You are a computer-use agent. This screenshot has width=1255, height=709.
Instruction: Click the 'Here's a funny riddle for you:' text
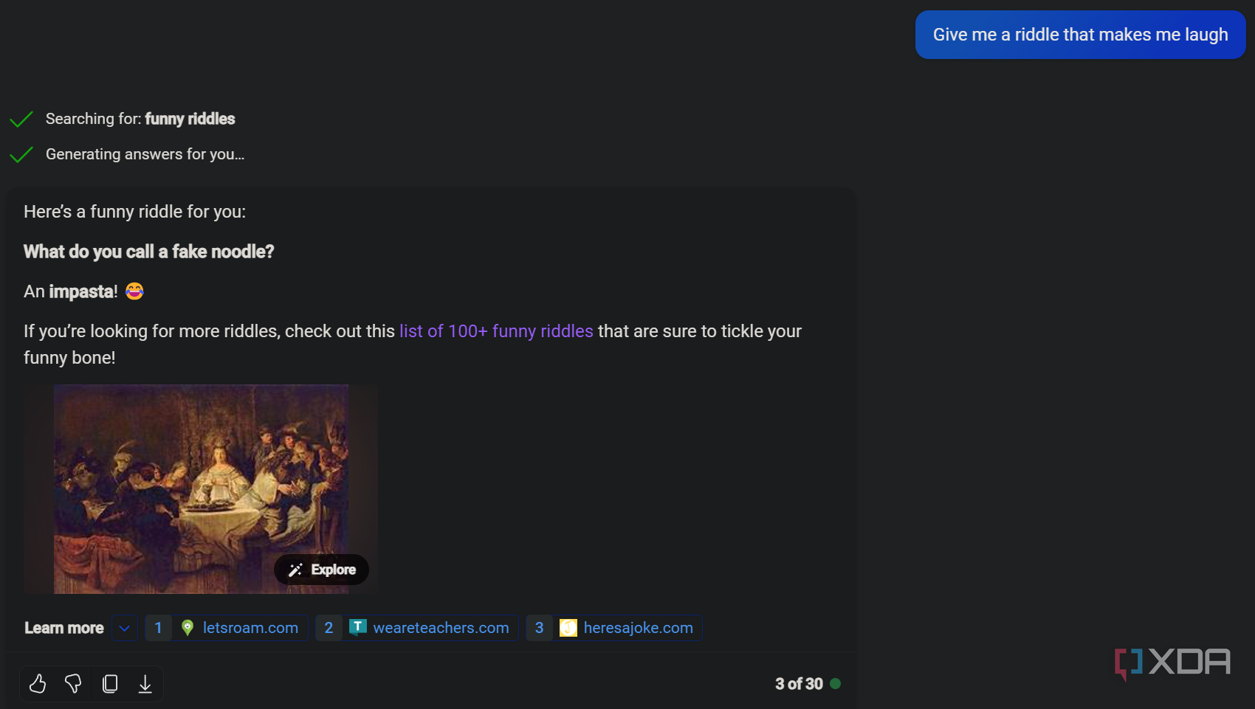[x=134, y=212]
